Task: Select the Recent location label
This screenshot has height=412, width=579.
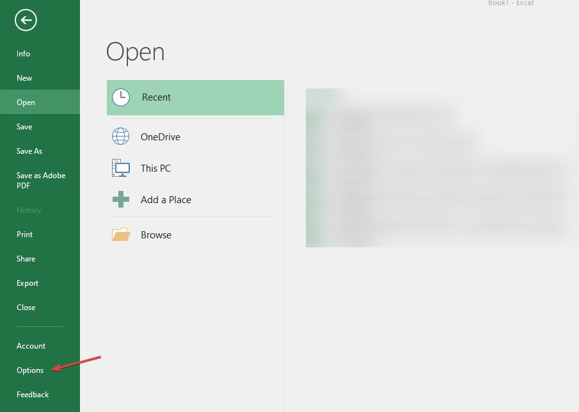Action: 156,97
